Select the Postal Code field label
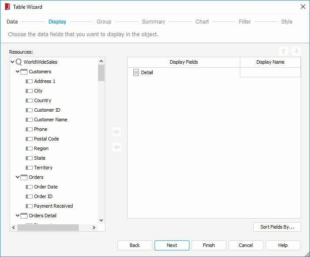 click(47, 139)
